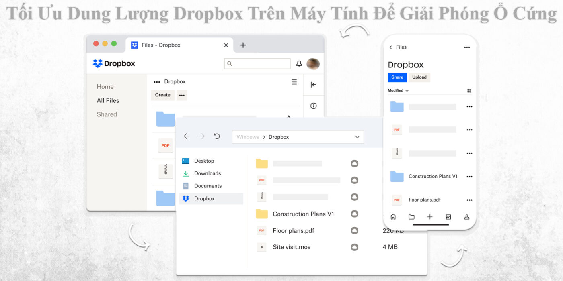Select Documents in explorer sidebar
This screenshot has height=281, width=563.
pos(211,186)
